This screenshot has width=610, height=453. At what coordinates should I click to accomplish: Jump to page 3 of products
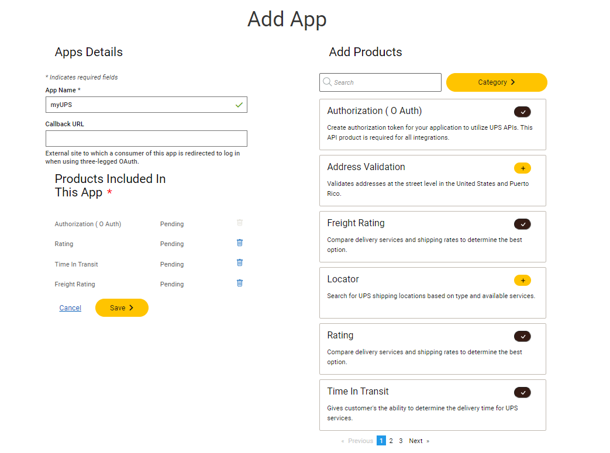[401, 441]
